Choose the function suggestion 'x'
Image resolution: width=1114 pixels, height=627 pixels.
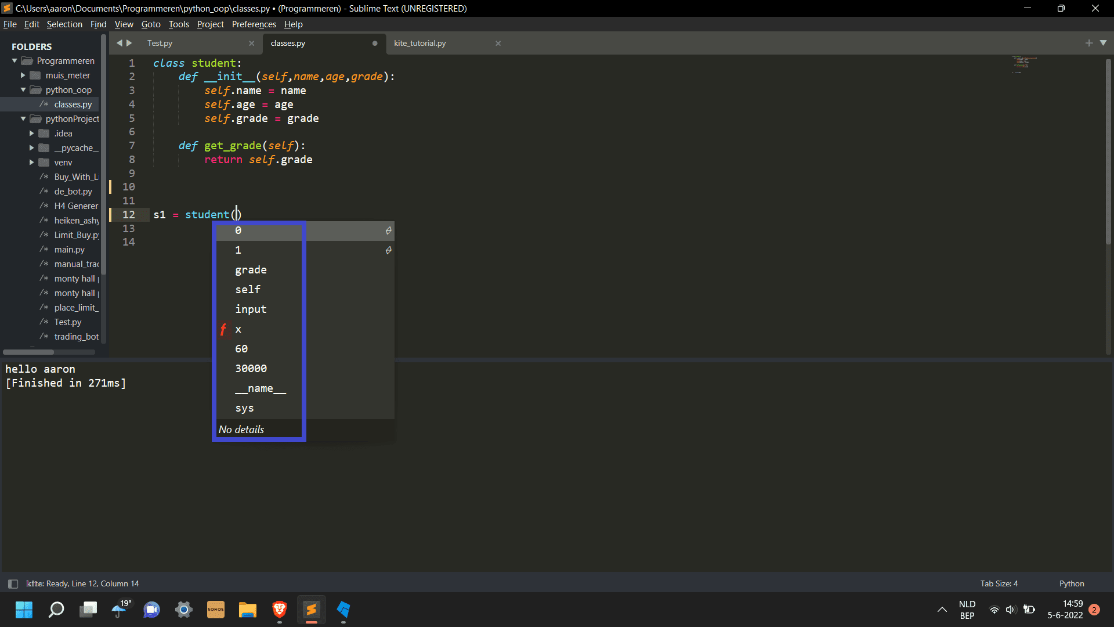[305, 329]
